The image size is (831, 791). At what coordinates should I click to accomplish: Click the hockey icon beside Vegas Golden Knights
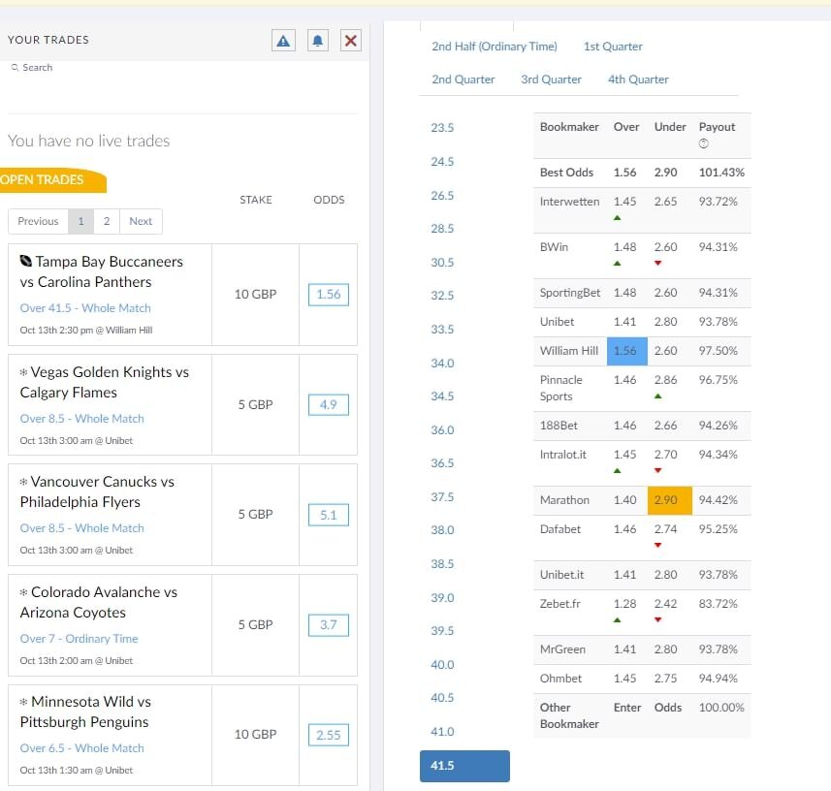(x=23, y=372)
